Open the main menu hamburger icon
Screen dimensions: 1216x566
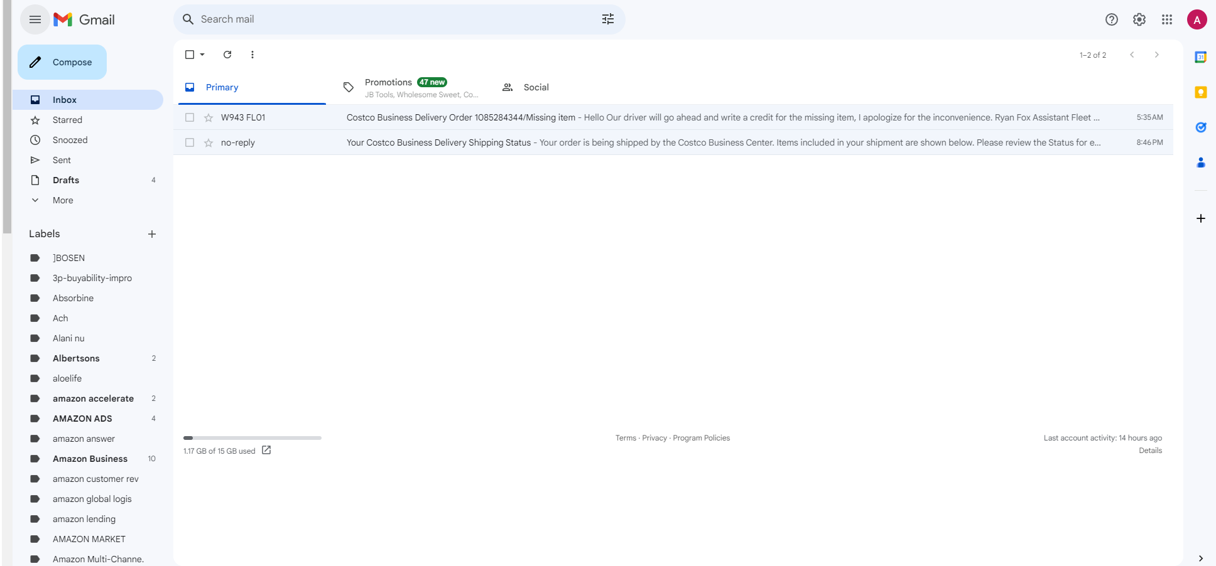[35, 19]
